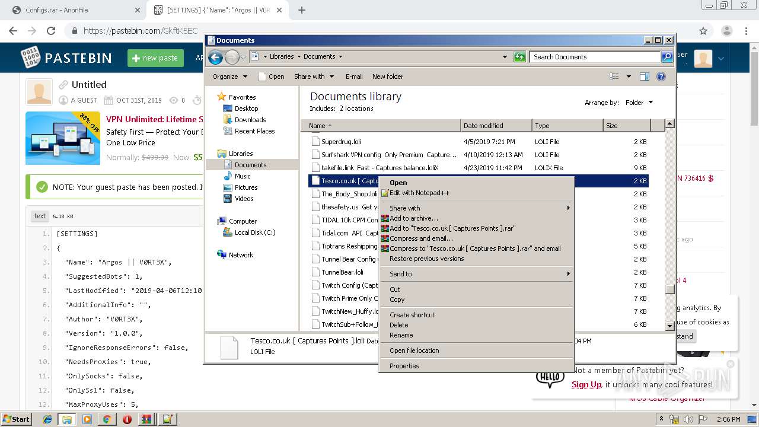
Task: Select the Music library
Action: (242, 176)
